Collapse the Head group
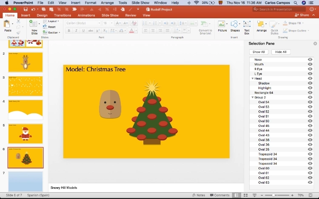319x199 pixels. (x=253, y=78)
